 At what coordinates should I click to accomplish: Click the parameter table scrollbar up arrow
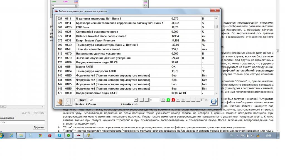click(216, 19)
